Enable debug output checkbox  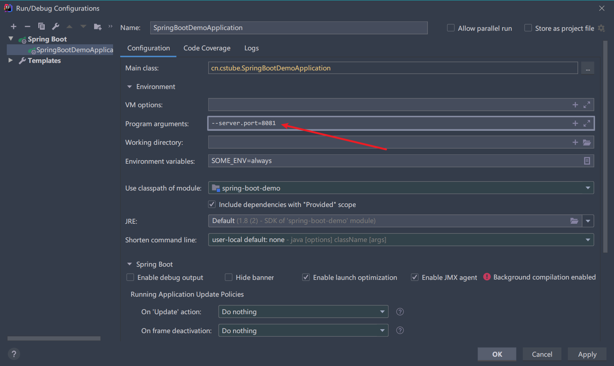130,277
